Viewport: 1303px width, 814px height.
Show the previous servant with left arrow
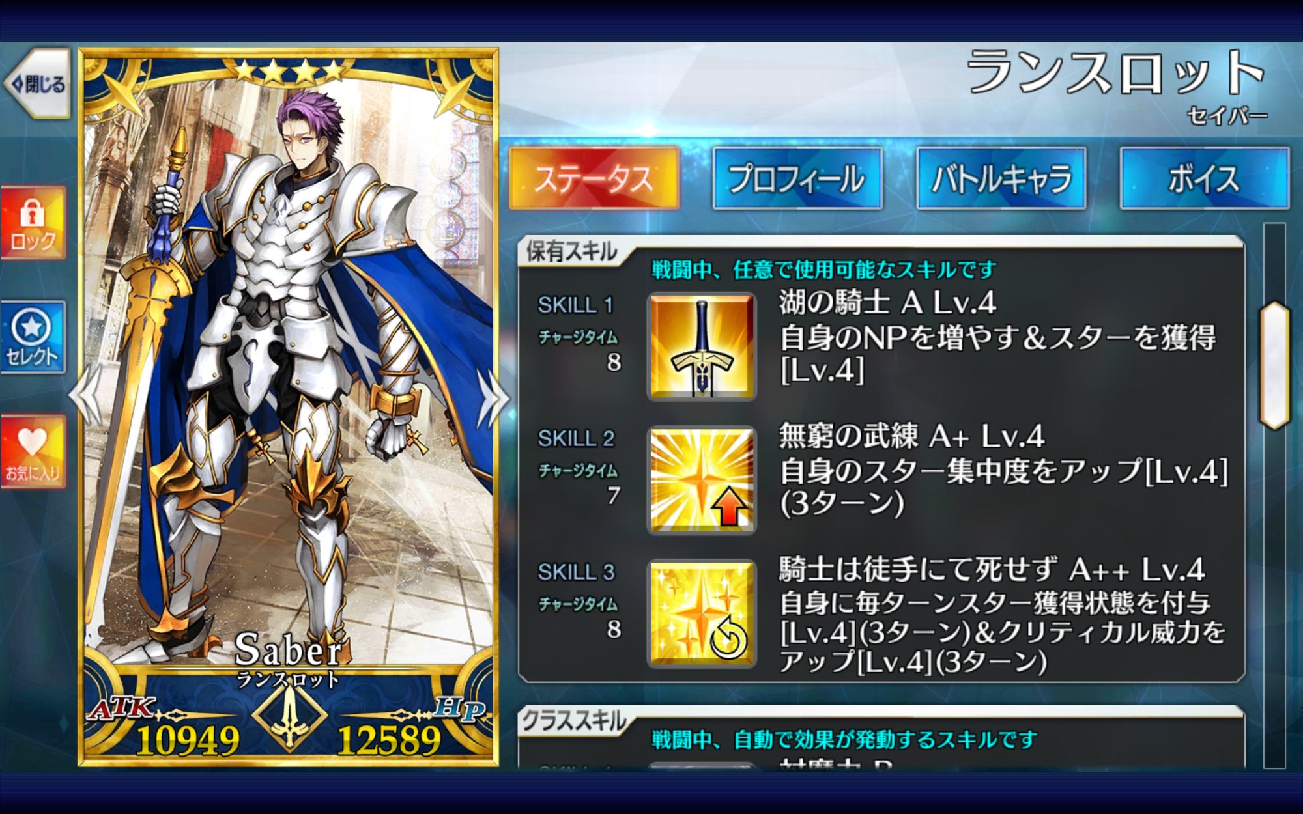coord(86,397)
